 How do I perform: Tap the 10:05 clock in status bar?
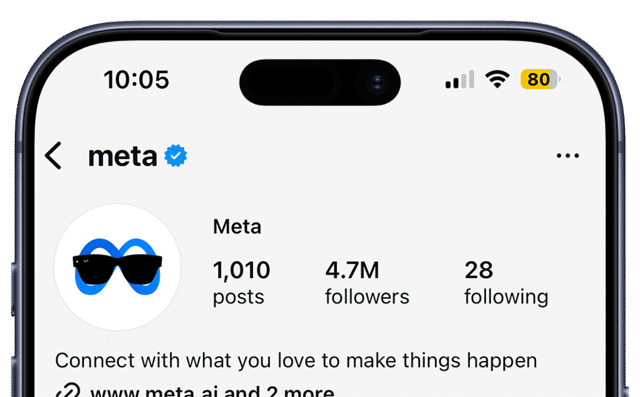click(x=136, y=79)
